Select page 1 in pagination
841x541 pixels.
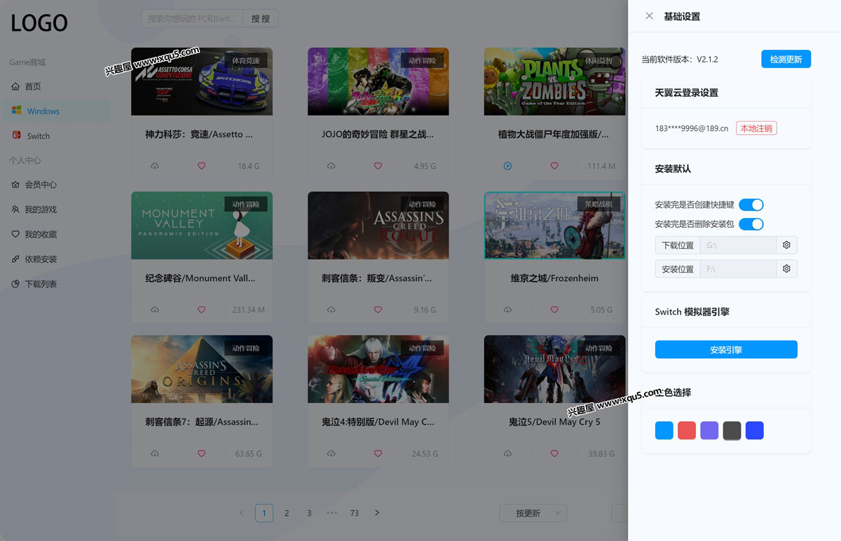click(x=264, y=513)
